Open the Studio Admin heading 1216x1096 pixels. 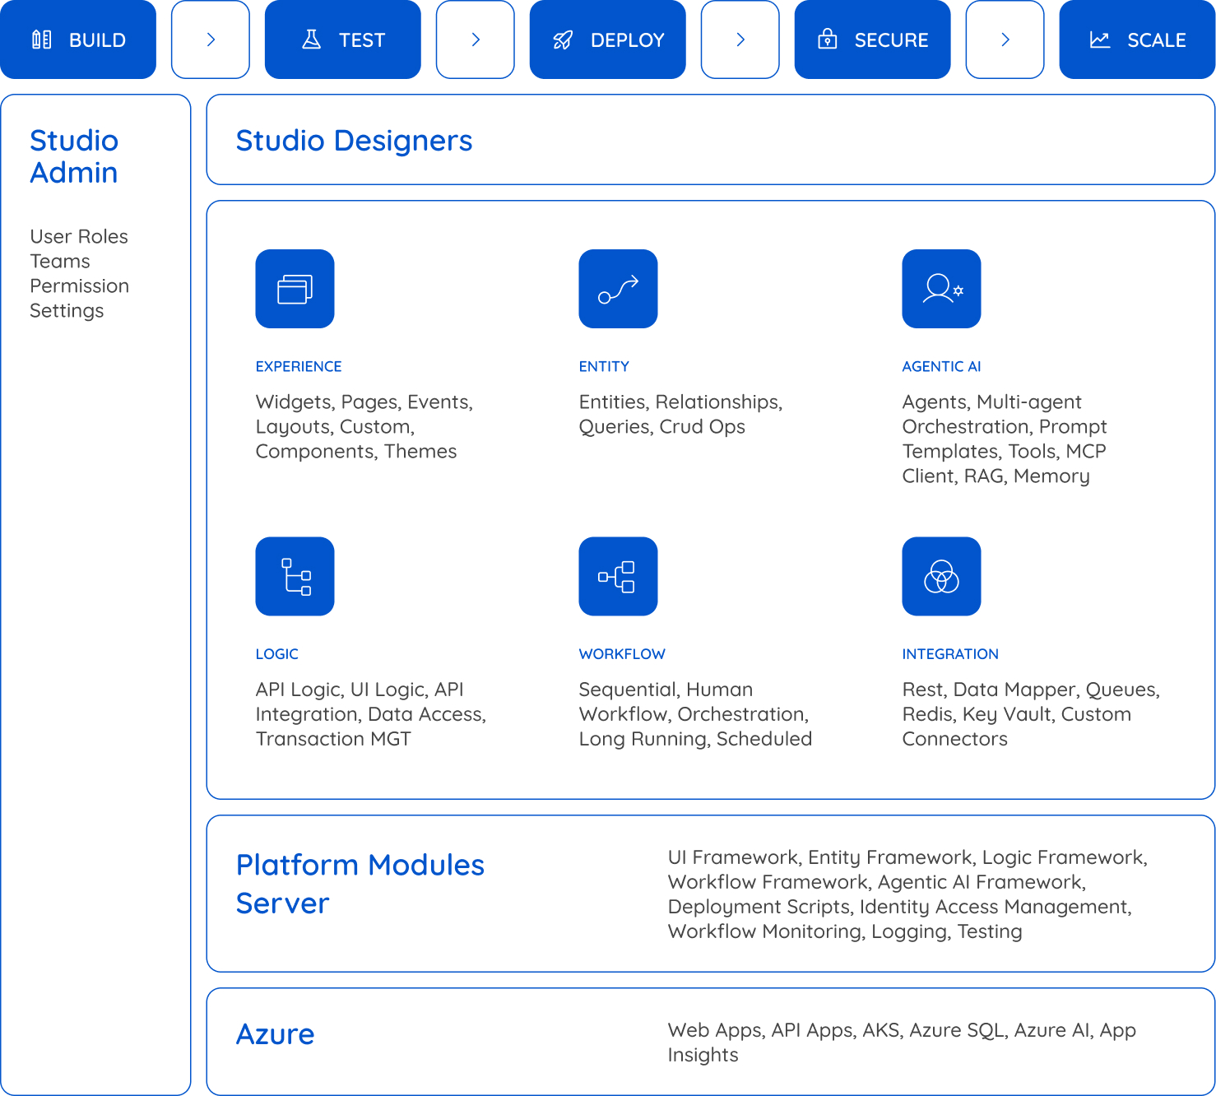click(74, 156)
